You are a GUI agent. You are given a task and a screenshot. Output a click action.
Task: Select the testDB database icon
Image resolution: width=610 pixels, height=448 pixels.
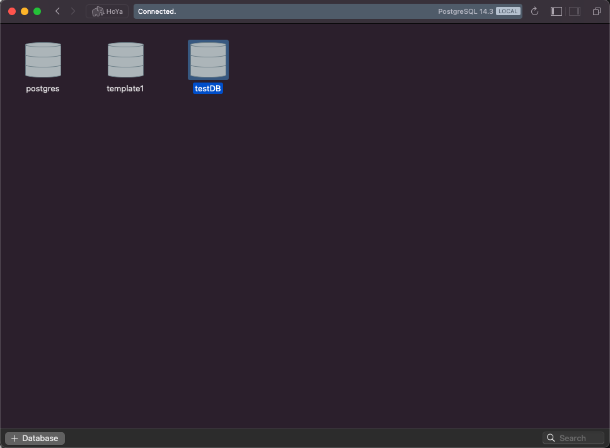(x=208, y=60)
